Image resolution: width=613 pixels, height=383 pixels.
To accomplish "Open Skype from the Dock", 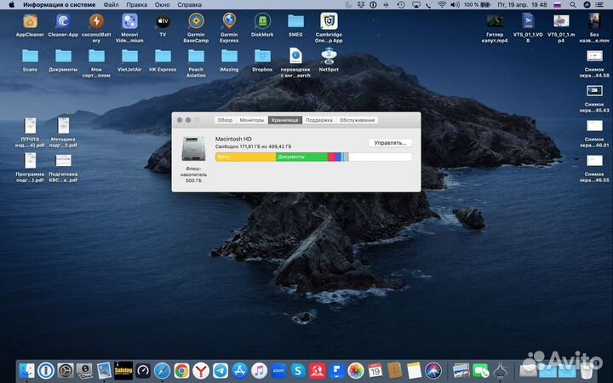I will click(x=297, y=370).
